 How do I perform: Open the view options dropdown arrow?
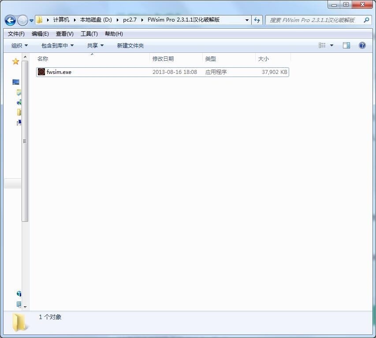coord(331,45)
